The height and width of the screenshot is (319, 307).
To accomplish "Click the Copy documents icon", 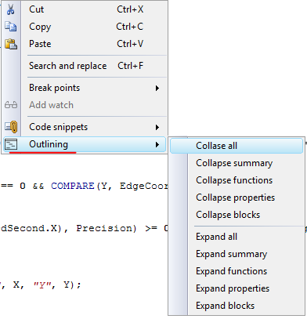I will click(11, 27).
